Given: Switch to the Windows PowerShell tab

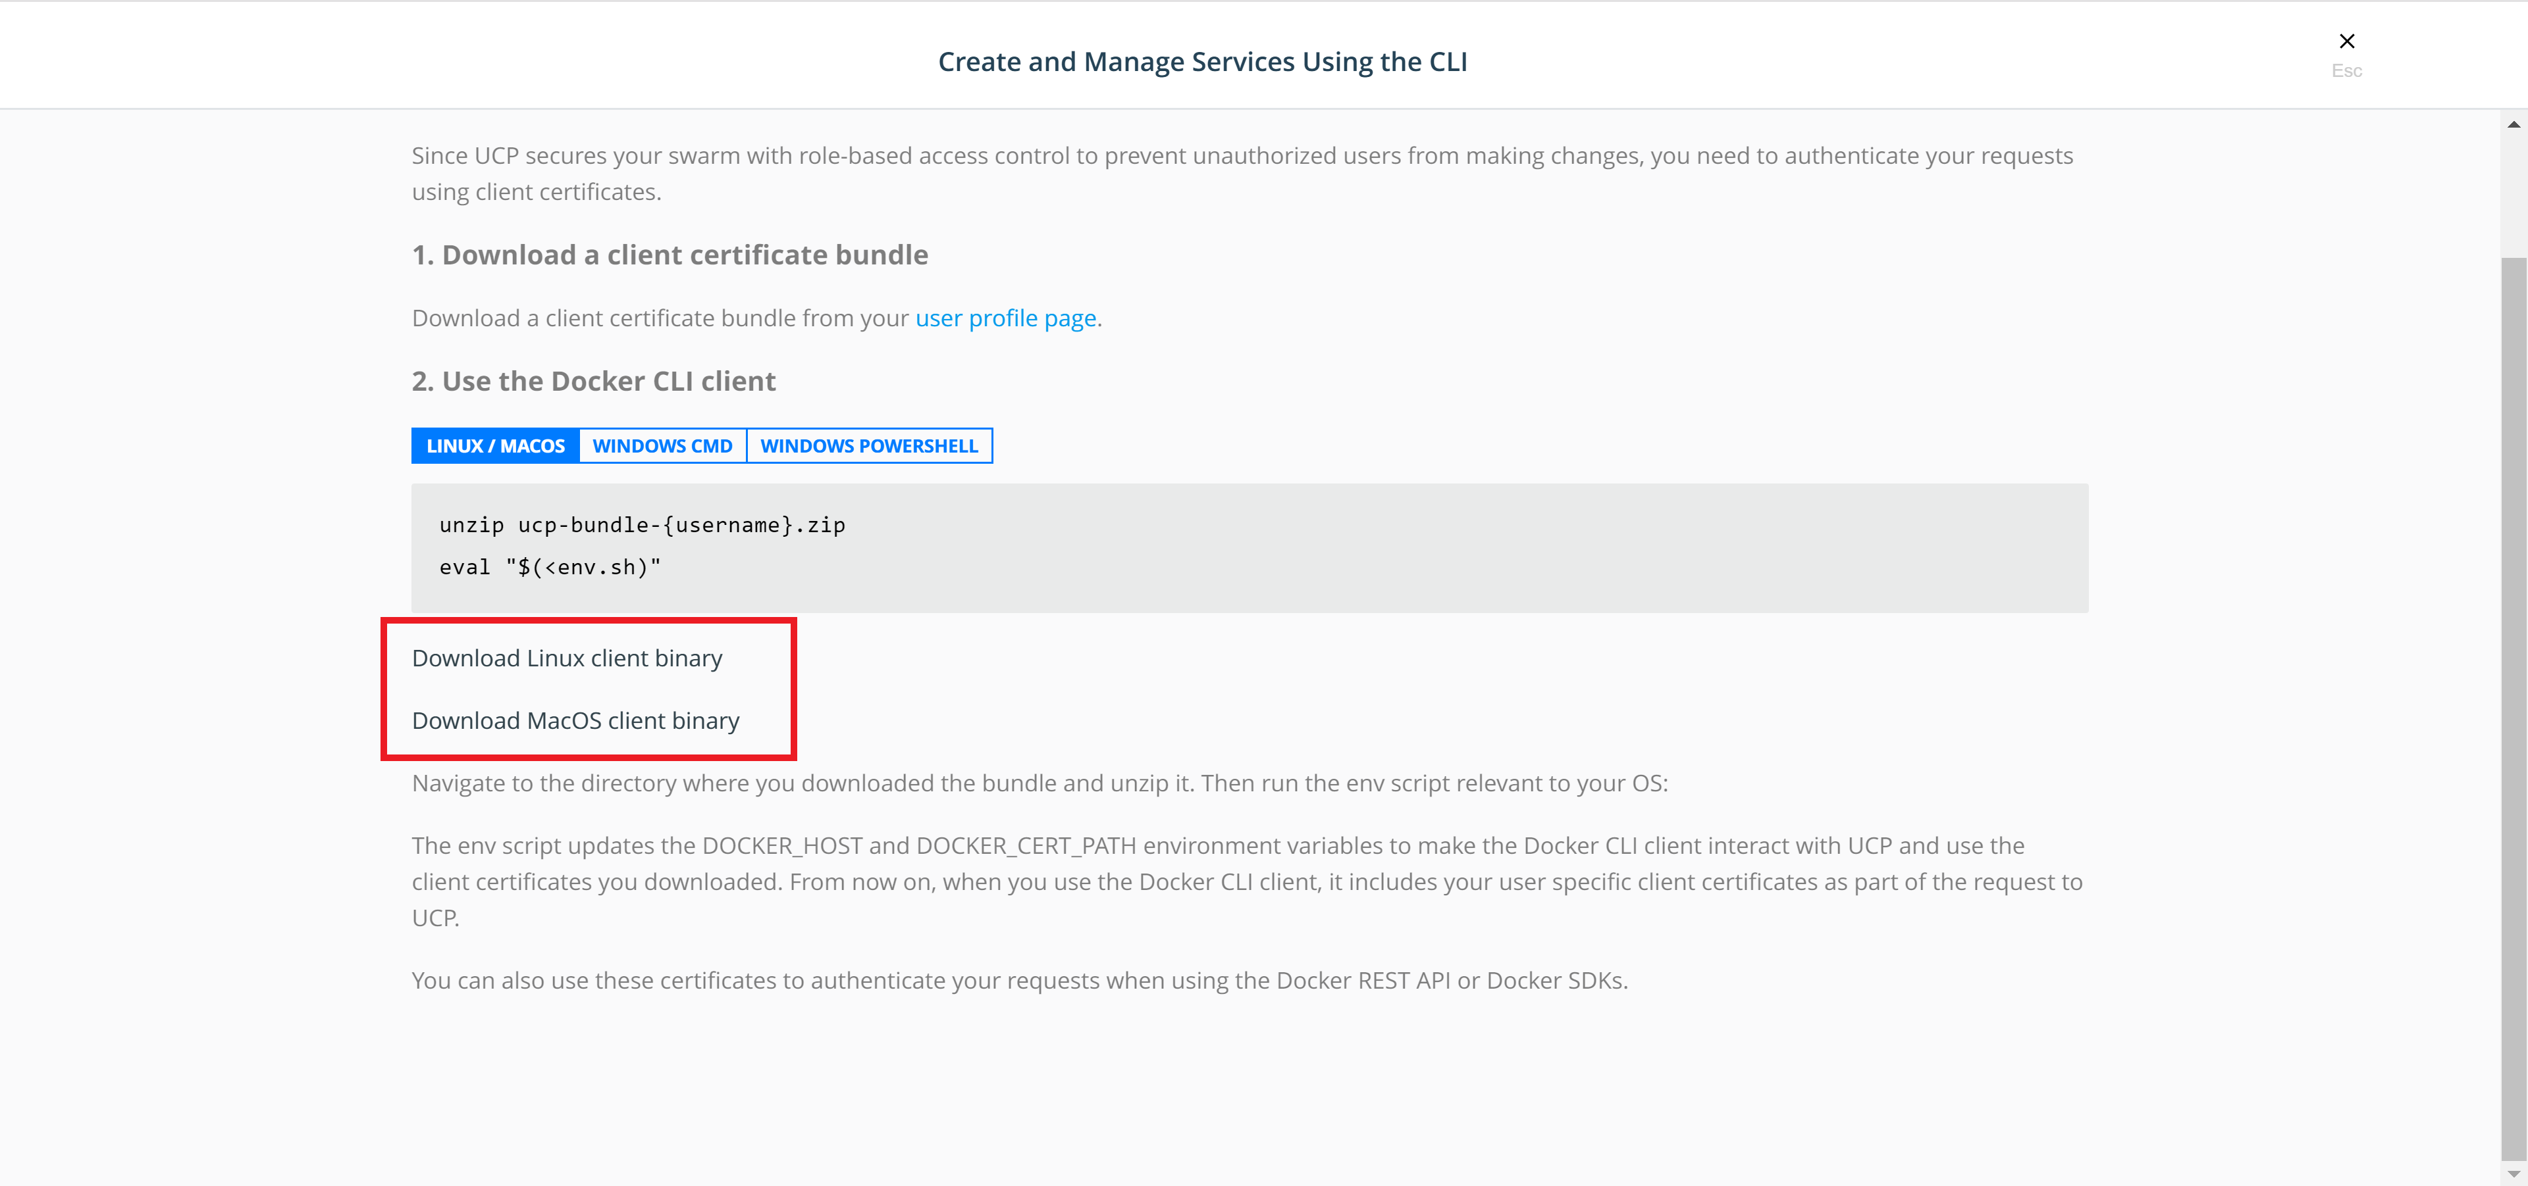Looking at the screenshot, I should pos(868,446).
